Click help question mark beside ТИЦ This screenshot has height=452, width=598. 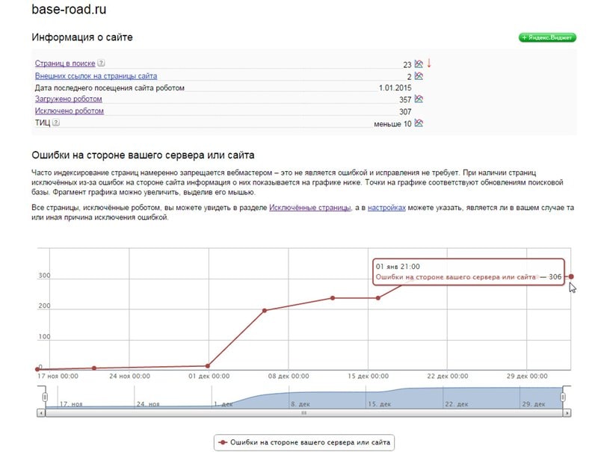pyautogui.click(x=56, y=123)
